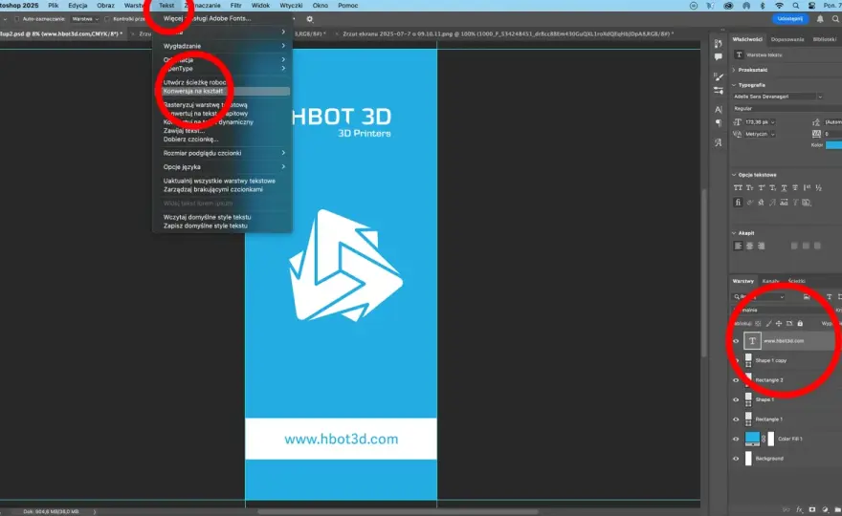Screen dimensions: 842x516
Task: Hide the Shape 1 layer
Action: (736, 399)
